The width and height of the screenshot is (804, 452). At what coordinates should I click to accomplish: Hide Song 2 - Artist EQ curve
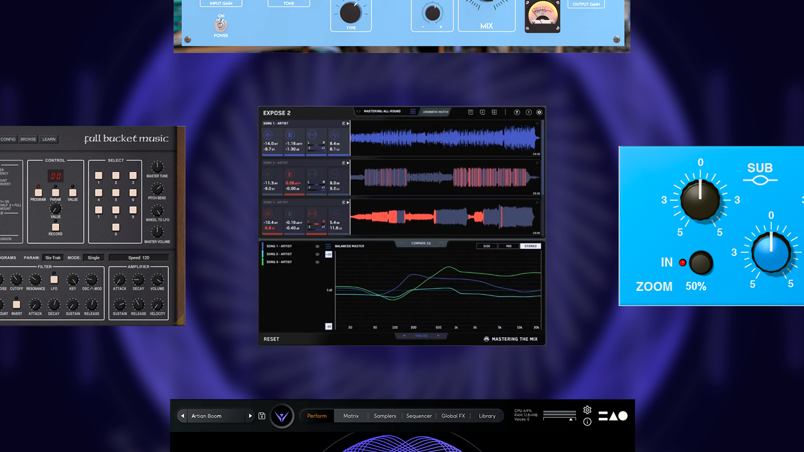(317, 254)
